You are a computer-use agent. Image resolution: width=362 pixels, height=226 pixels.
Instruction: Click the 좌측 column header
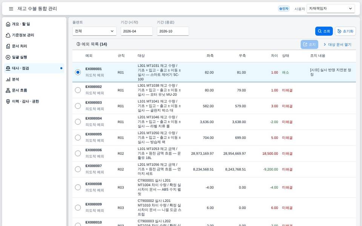pyautogui.click(x=210, y=56)
